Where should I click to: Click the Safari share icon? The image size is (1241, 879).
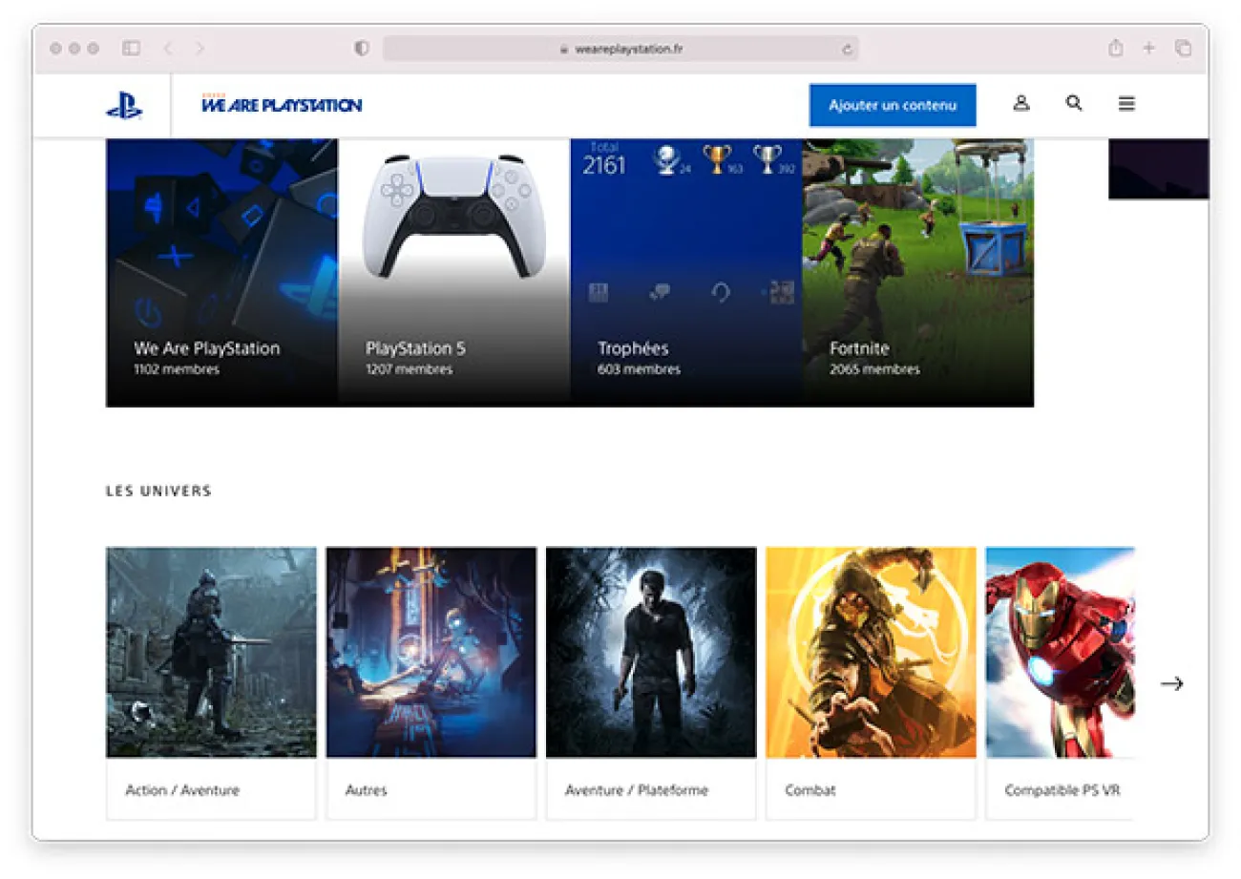pos(1115,48)
